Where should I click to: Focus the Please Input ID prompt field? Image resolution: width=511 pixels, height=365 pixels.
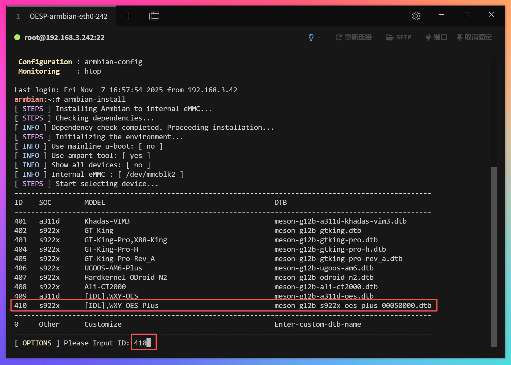[x=143, y=343]
